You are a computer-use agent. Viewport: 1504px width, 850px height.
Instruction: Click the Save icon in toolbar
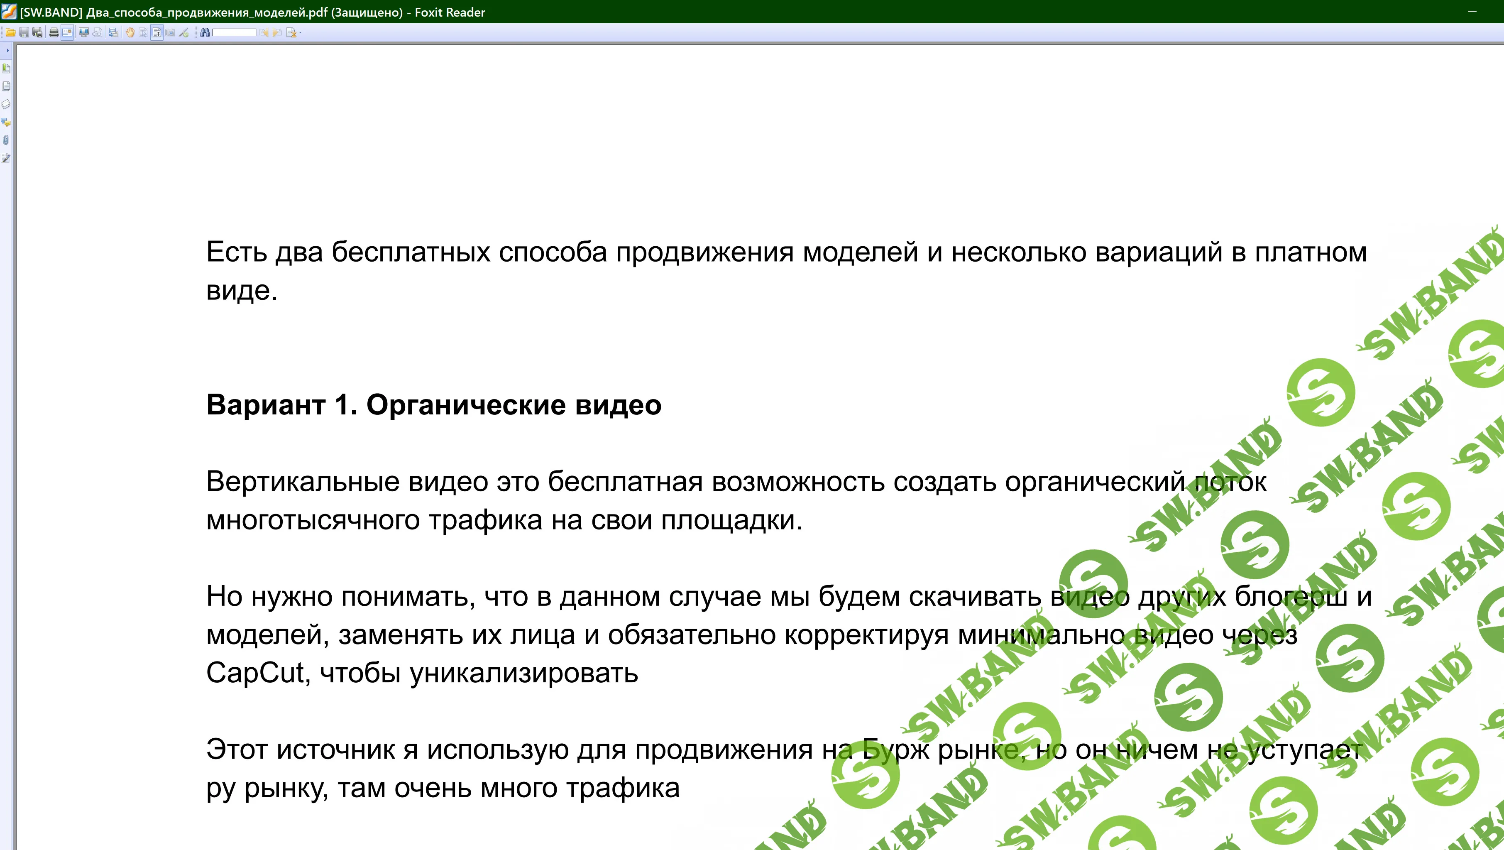tap(24, 33)
